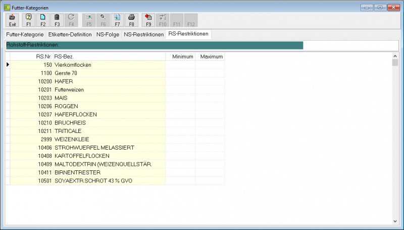Click the Rohstoff-Restriktionen header bar
This screenshot has width=404, height=230.
155,45
